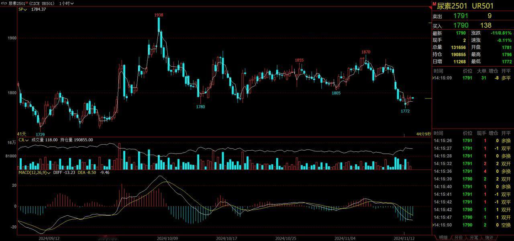The image size is (514, 241).
Task: Click the 41天 span label
Action: tap(21, 134)
